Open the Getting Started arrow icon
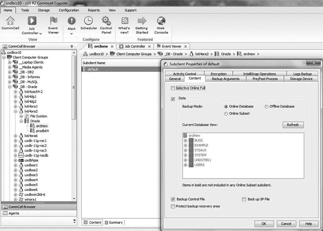This screenshot has width=323, height=231. click(142, 21)
